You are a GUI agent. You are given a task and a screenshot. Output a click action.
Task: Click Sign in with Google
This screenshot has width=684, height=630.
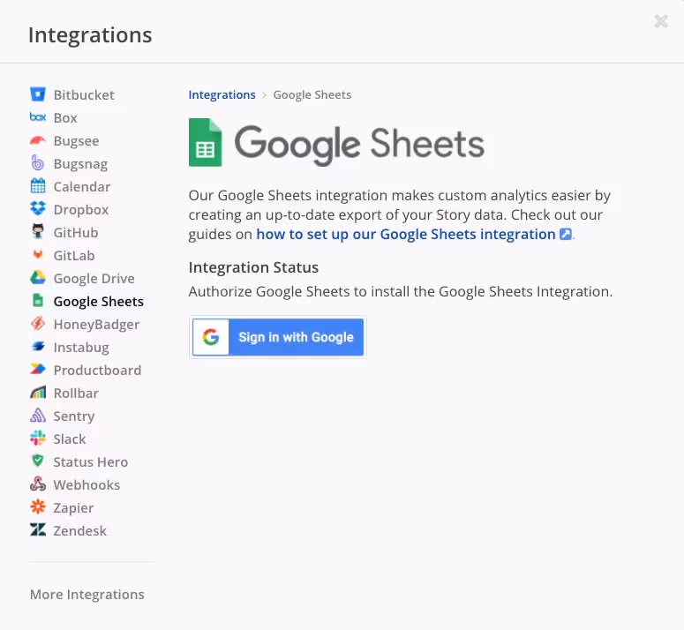tap(278, 337)
